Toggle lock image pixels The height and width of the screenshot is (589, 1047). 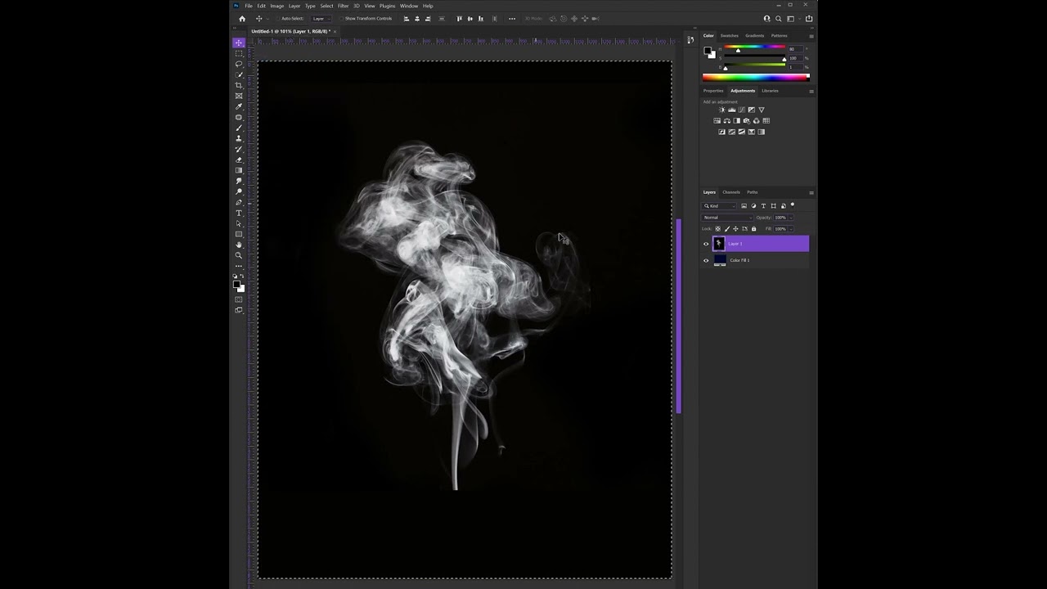[727, 229]
